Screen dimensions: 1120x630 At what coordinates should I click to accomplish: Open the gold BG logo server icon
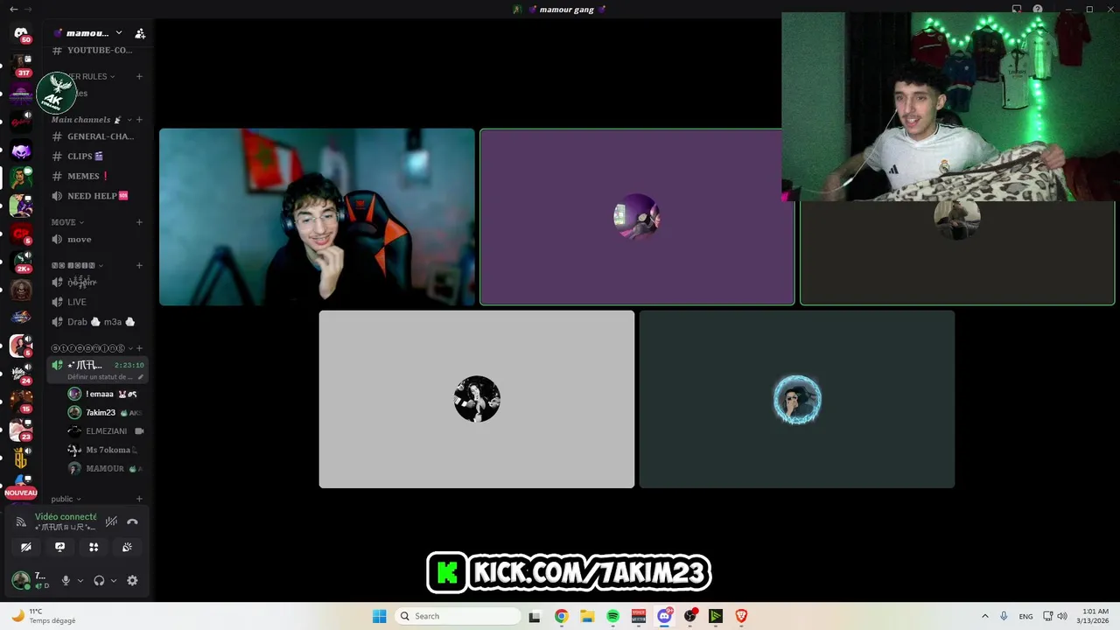pyautogui.click(x=21, y=458)
